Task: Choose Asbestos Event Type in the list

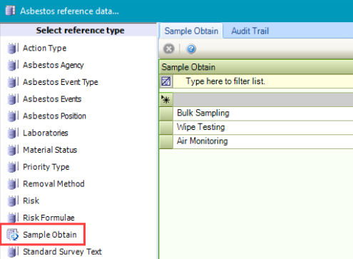Action: click(x=61, y=82)
